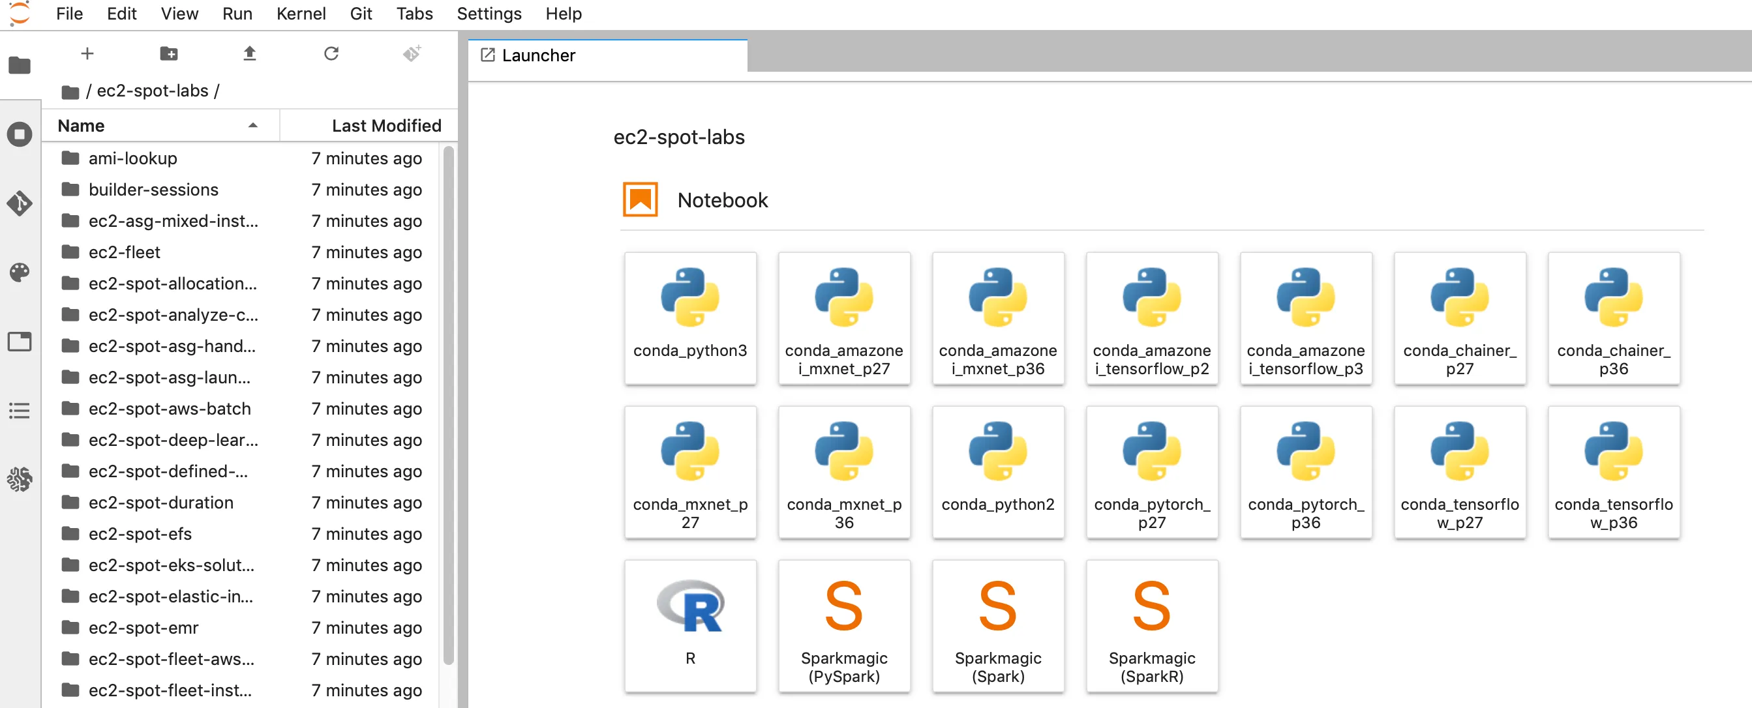This screenshot has height=708, width=1752.
Task: Click the Upload Files icon
Action: [x=250, y=53]
